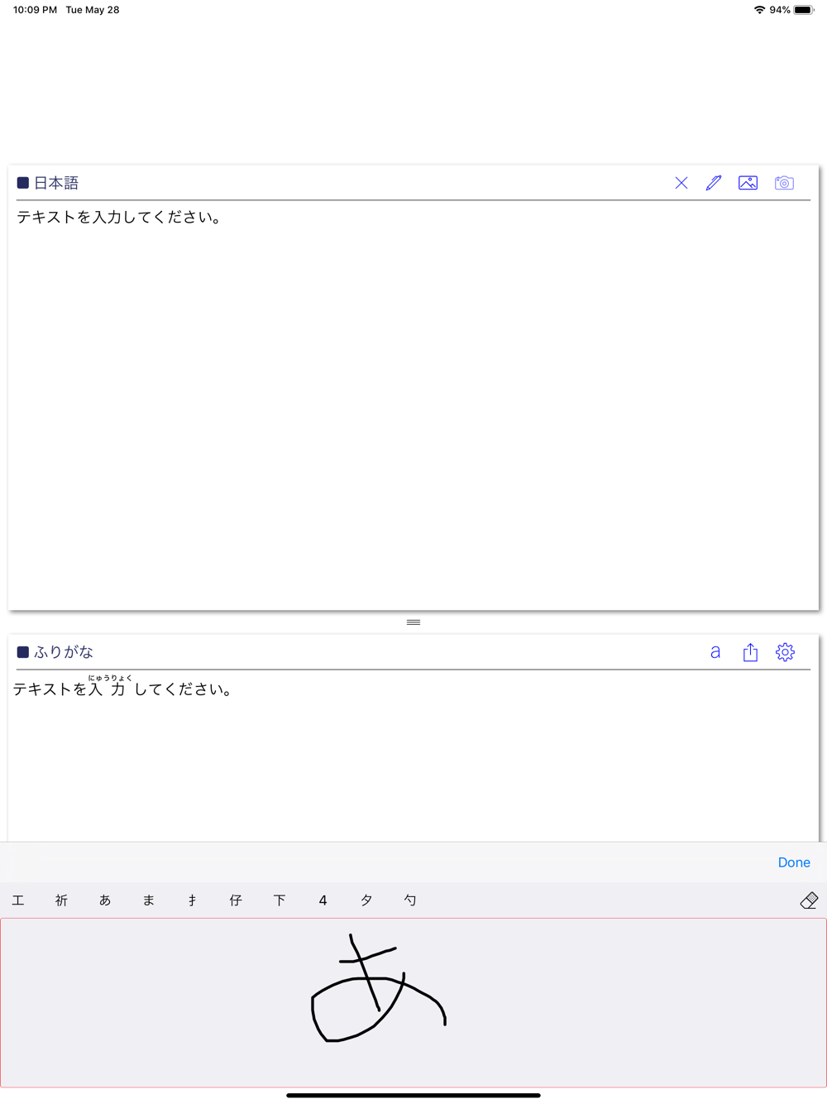827x1104 pixels.
Task: Choose candidate character 工
Action: click(18, 900)
